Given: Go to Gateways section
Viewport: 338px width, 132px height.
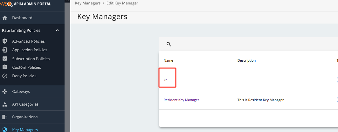Looking at the screenshot, I should tap(21, 92).
